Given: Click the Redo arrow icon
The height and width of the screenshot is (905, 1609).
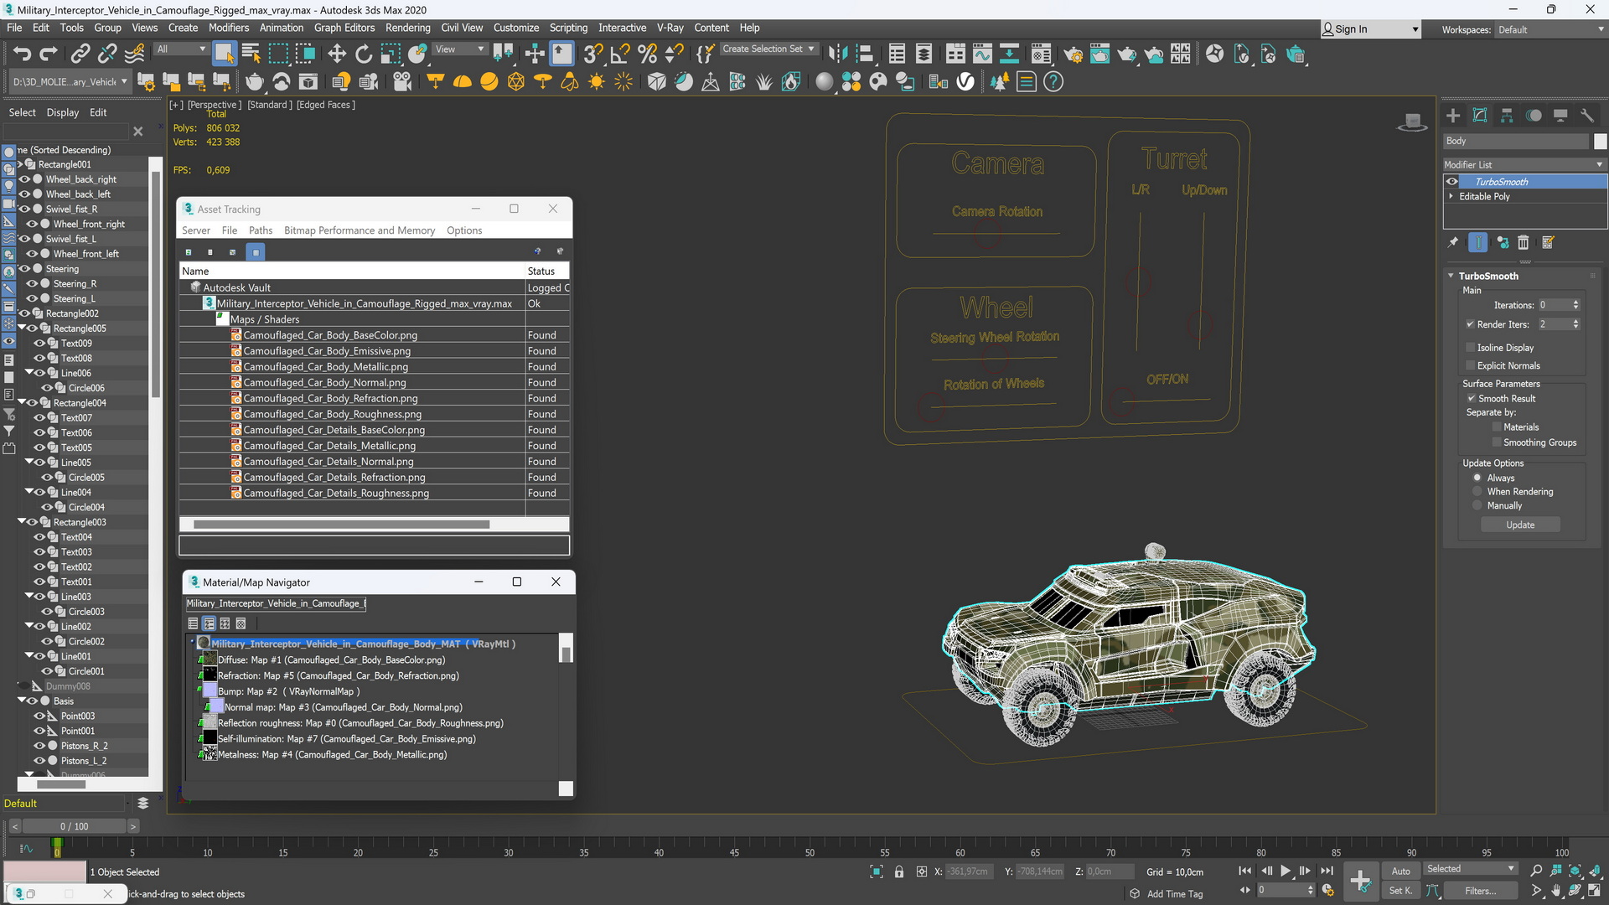Looking at the screenshot, I should click(x=49, y=54).
